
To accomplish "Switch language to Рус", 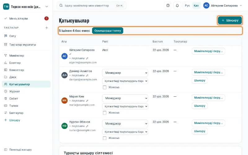I will 187,6.
